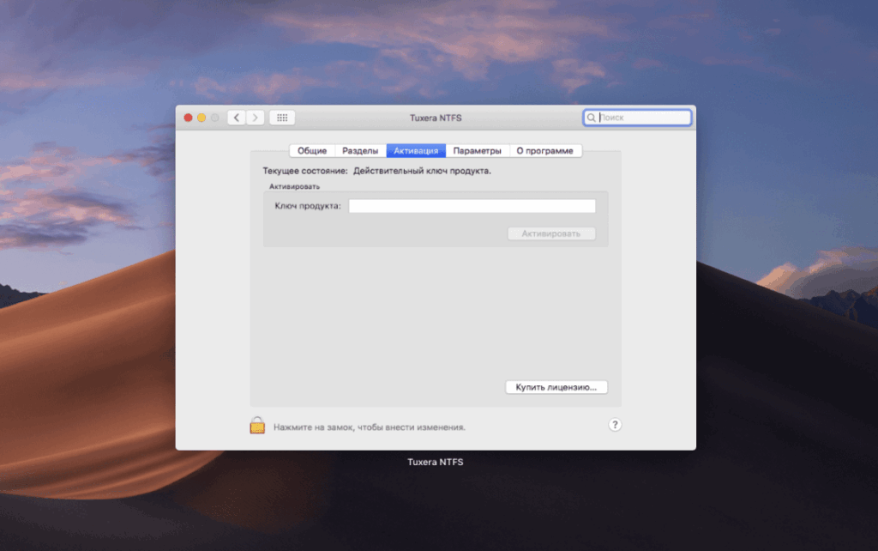Screen dimensions: 878x551
Task: Switch to the Разделы tab
Action: pyautogui.click(x=360, y=151)
